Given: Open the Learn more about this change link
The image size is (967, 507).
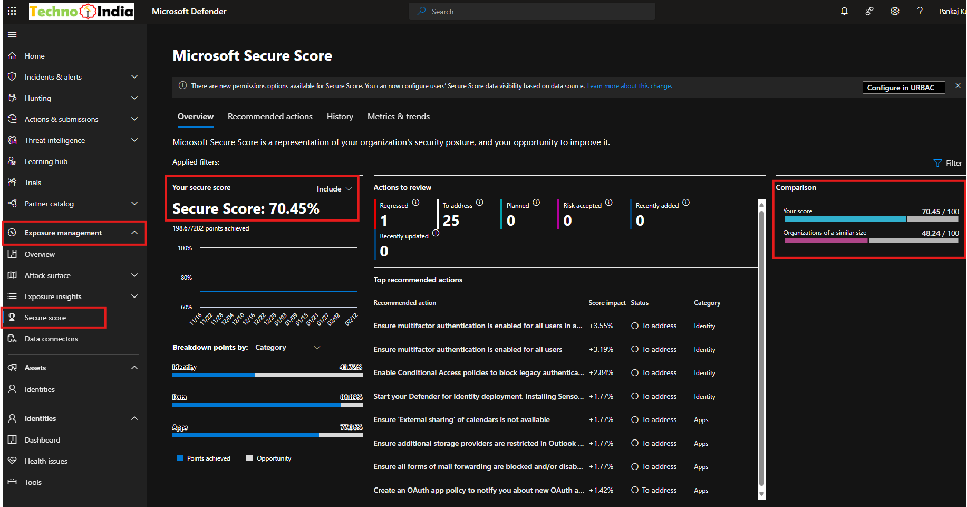Looking at the screenshot, I should point(630,85).
